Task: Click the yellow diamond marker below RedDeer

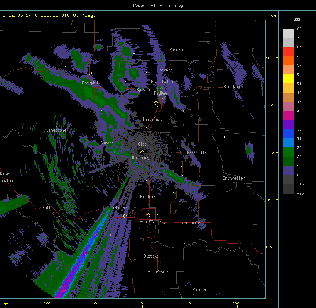Action: coord(156,103)
